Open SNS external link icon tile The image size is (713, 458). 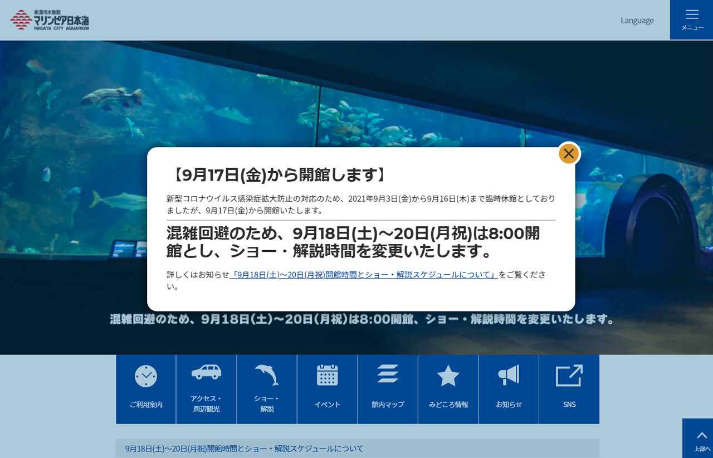(569, 389)
